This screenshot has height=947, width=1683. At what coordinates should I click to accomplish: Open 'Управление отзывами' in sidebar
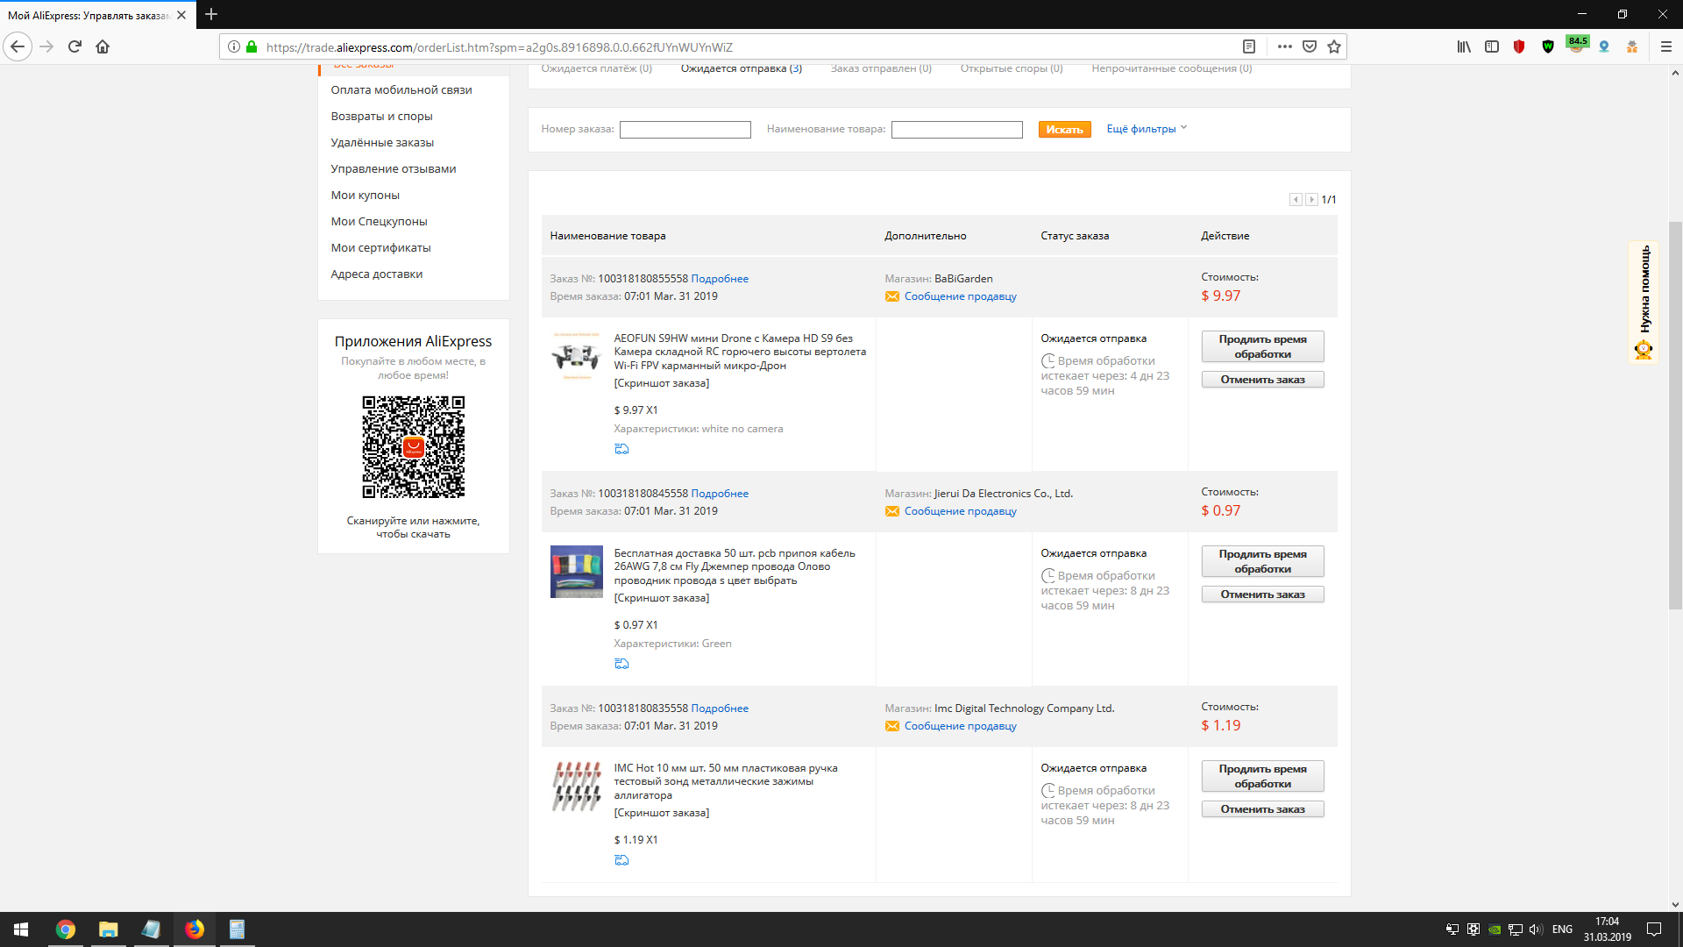394,168
